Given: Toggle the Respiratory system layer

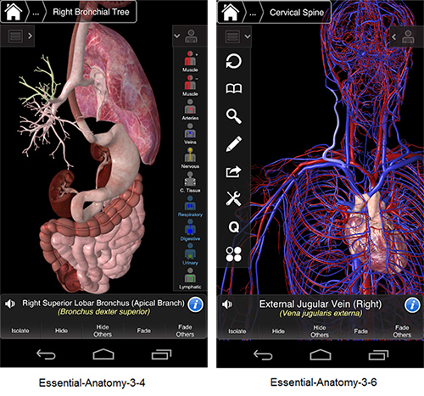Looking at the screenshot, I should [x=190, y=206].
